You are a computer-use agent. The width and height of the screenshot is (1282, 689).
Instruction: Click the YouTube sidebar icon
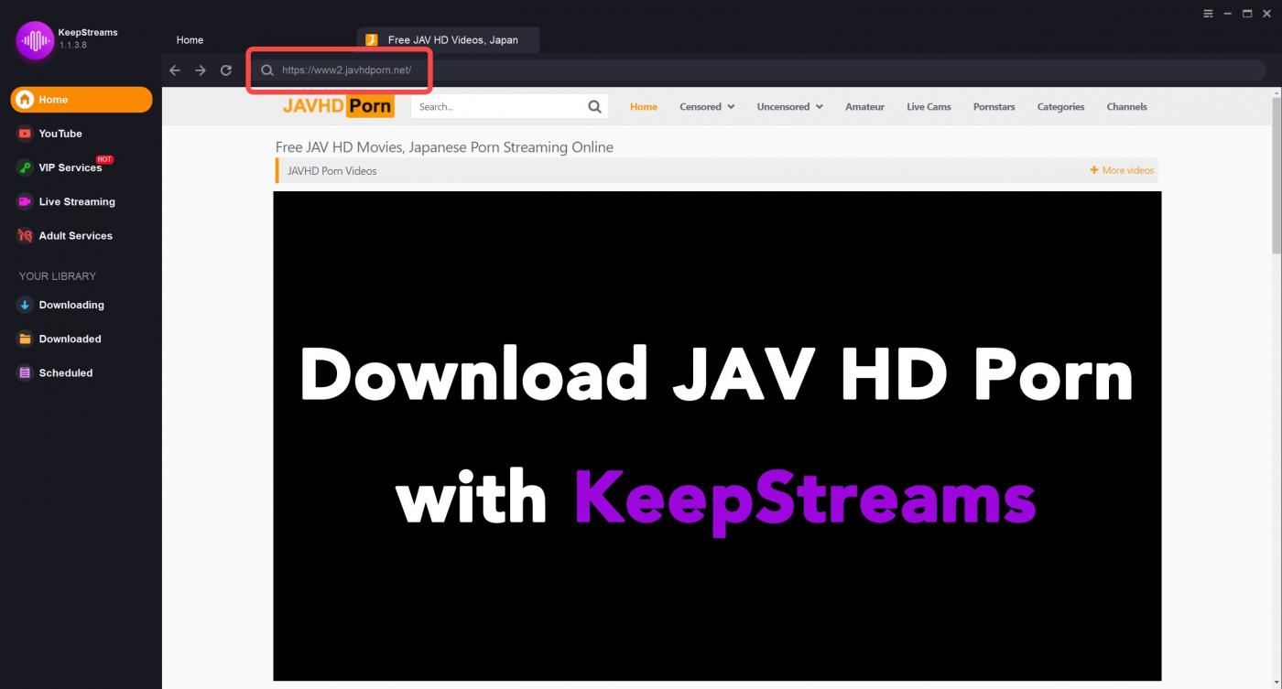click(25, 134)
